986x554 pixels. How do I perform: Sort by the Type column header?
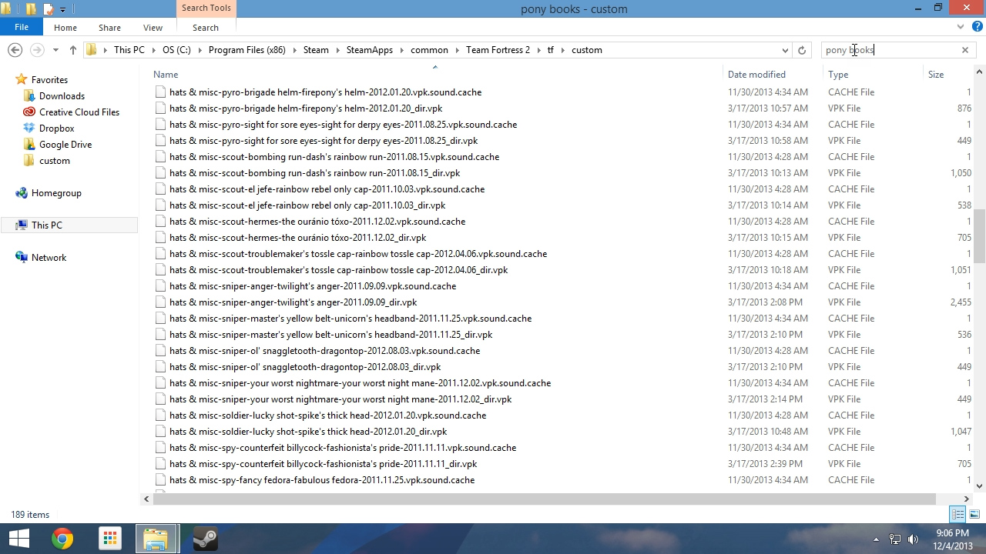pos(838,75)
